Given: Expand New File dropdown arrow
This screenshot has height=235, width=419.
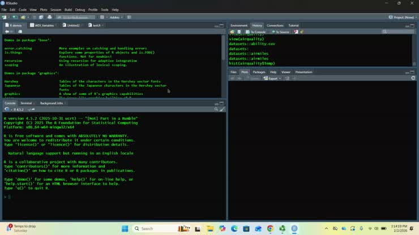Looking at the screenshot, I should click(8, 18).
